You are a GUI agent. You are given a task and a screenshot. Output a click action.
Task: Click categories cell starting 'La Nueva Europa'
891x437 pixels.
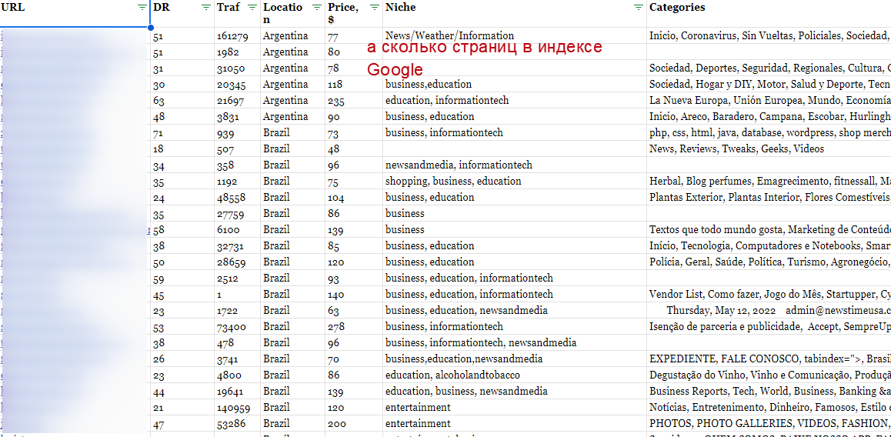769,101
